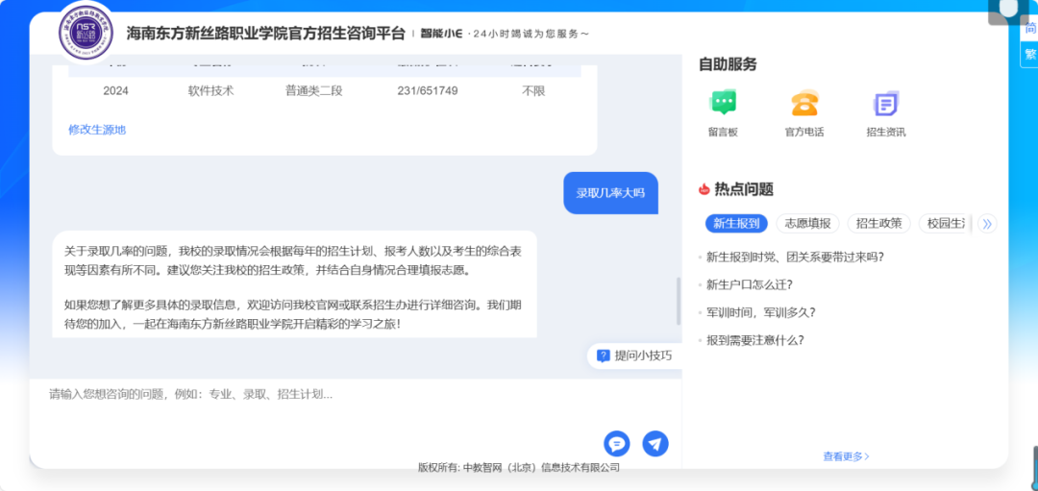Click the school logo emblem in header
Image resolution: width=1038 pixels, height=491 pixels.
tap(85, 31)
